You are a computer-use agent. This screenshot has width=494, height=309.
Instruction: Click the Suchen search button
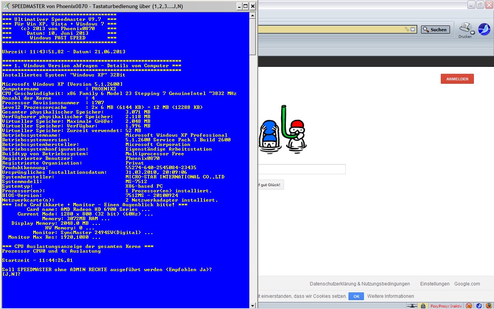(435, 29)
